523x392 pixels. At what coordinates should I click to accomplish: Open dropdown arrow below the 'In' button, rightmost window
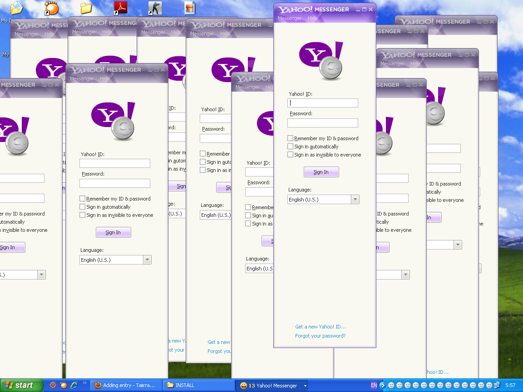(458, 245)
